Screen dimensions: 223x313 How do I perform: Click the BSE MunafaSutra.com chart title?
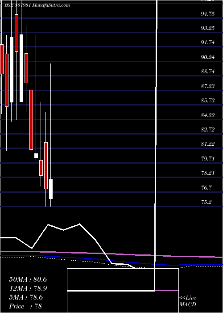click(37, 5)
